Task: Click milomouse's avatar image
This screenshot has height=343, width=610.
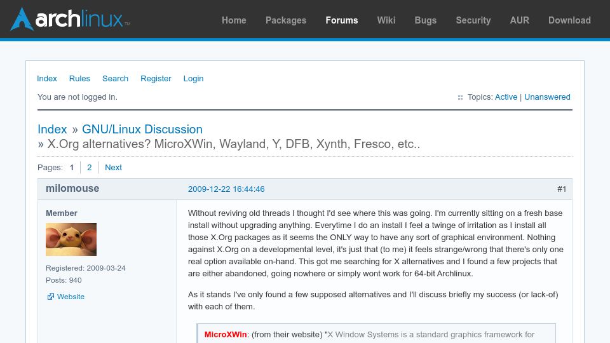Action: [71, 239]
